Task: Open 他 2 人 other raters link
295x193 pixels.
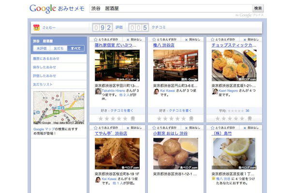Action: click(x=125, y=95)
